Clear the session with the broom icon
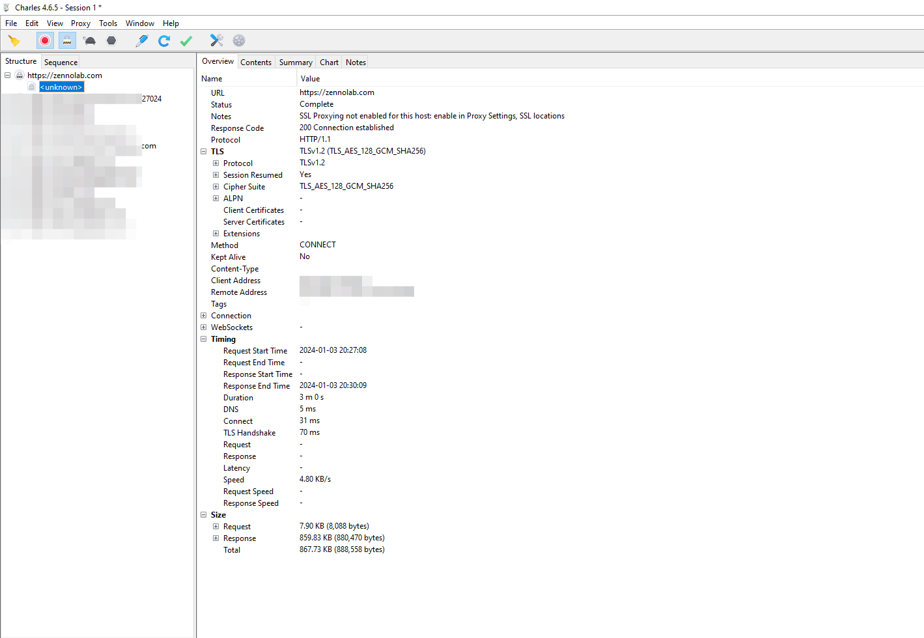This screenshot has height=638, width=924. tap(14, 41)
